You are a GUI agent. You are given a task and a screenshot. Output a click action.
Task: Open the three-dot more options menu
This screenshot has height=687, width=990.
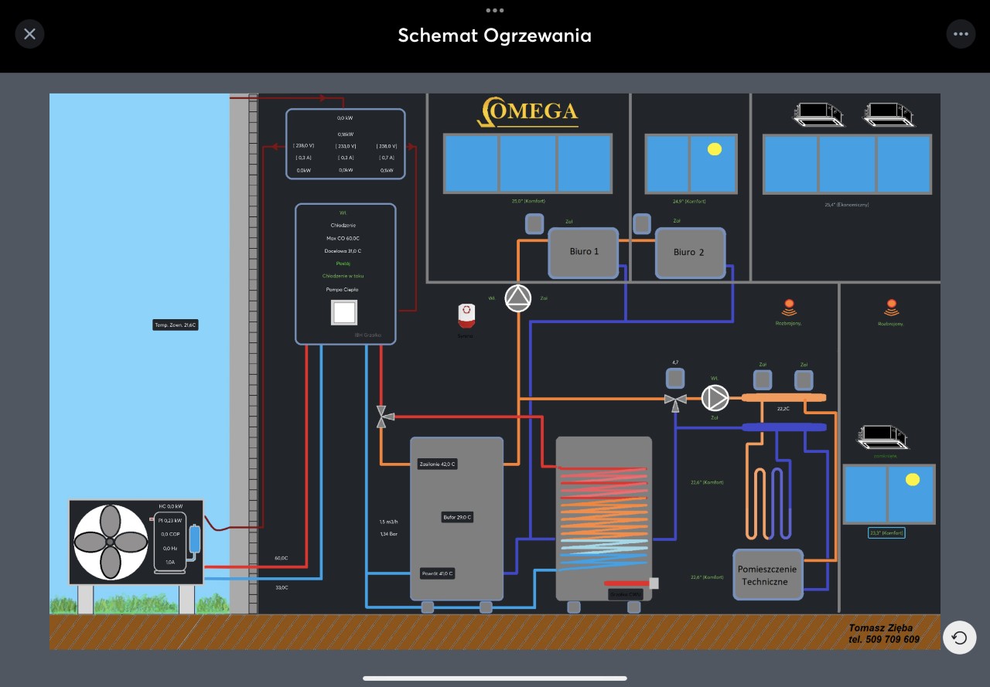961,34
